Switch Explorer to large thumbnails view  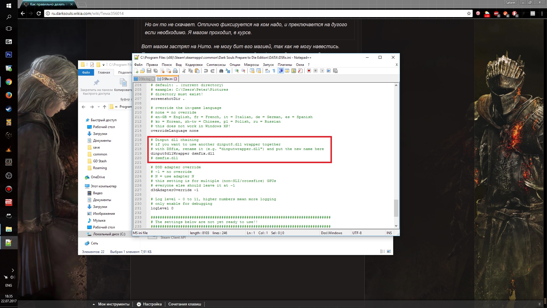pyautogui.click(x=389, y=252)
